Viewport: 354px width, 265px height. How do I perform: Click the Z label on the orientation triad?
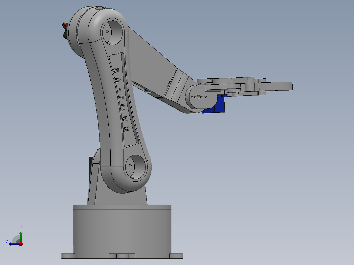point(6,242)
